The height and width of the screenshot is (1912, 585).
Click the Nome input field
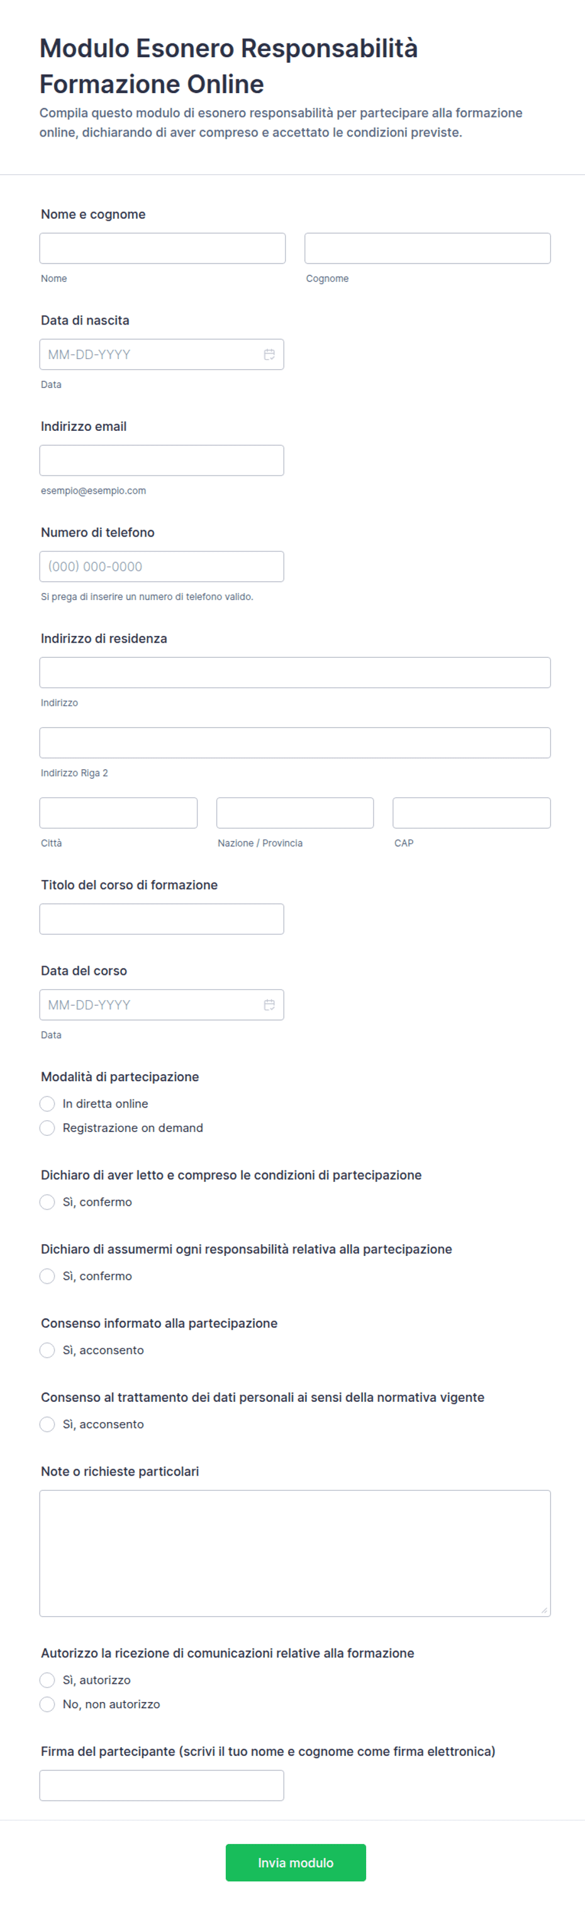[x=162, y=248]
